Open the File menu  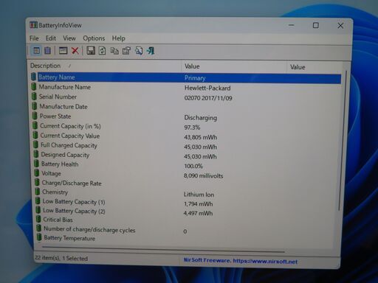coord(34,38)
